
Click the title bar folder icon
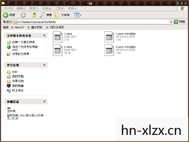(3, 3)
